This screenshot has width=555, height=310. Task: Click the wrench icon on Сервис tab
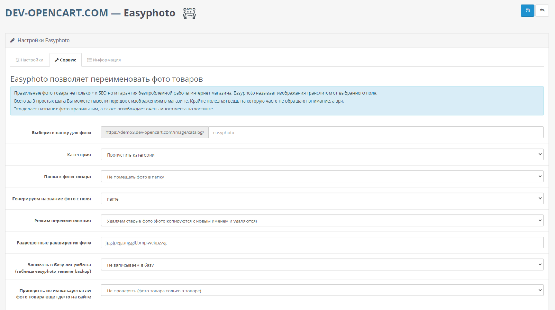coord(57,60)
